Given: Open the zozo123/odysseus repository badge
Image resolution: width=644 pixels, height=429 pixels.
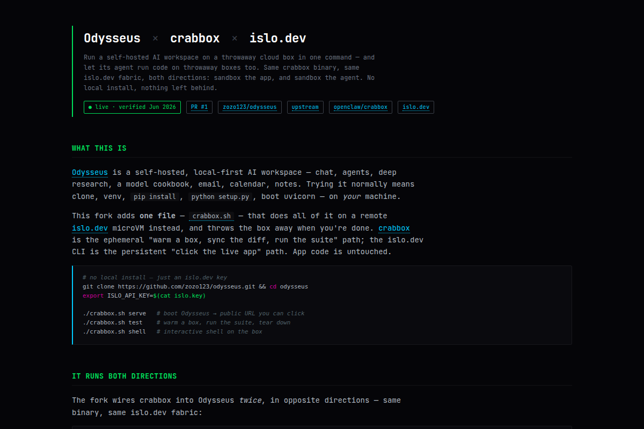Looking at the screenshot, I should pos(250,107).
